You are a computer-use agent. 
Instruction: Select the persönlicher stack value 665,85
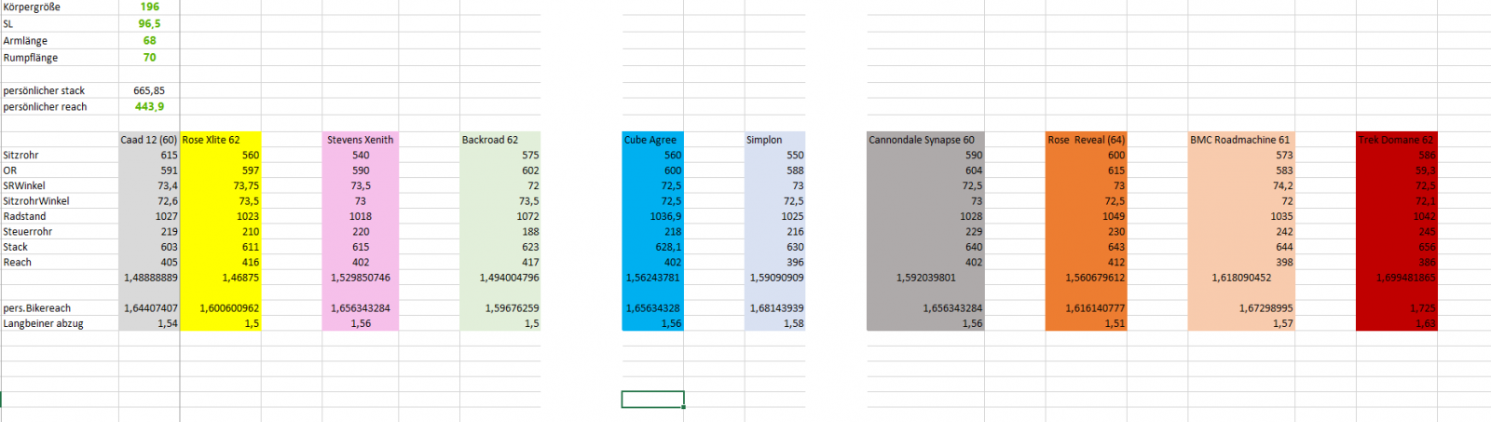[x=149, y=90]
